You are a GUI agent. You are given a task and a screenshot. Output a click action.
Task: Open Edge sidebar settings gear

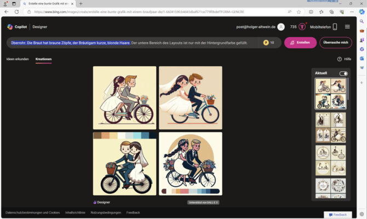(x=362, y=215)
